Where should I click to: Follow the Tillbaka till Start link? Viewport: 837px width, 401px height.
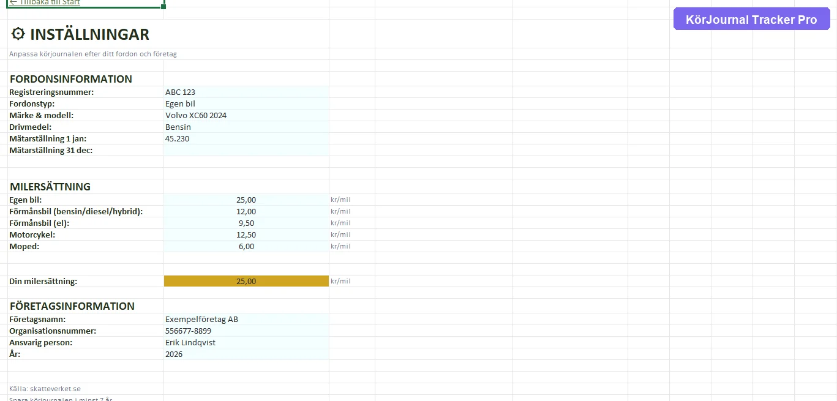coord(45,2)
